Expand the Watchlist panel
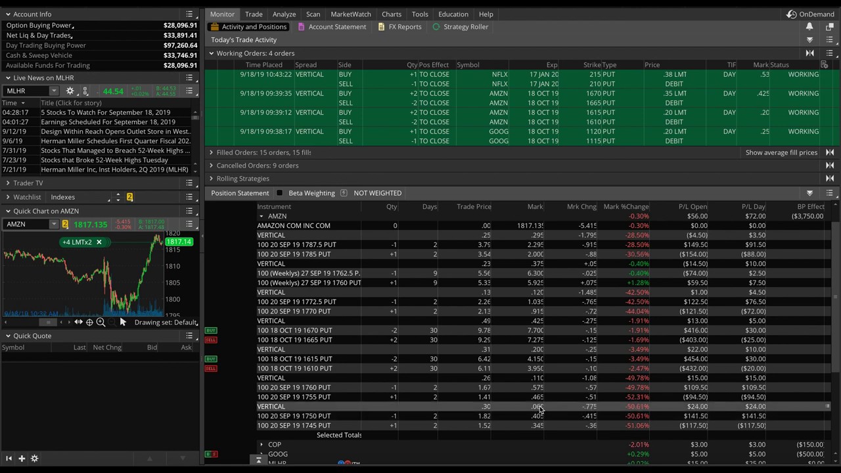This screenshot has height=473, width=841. click(8, 197)
